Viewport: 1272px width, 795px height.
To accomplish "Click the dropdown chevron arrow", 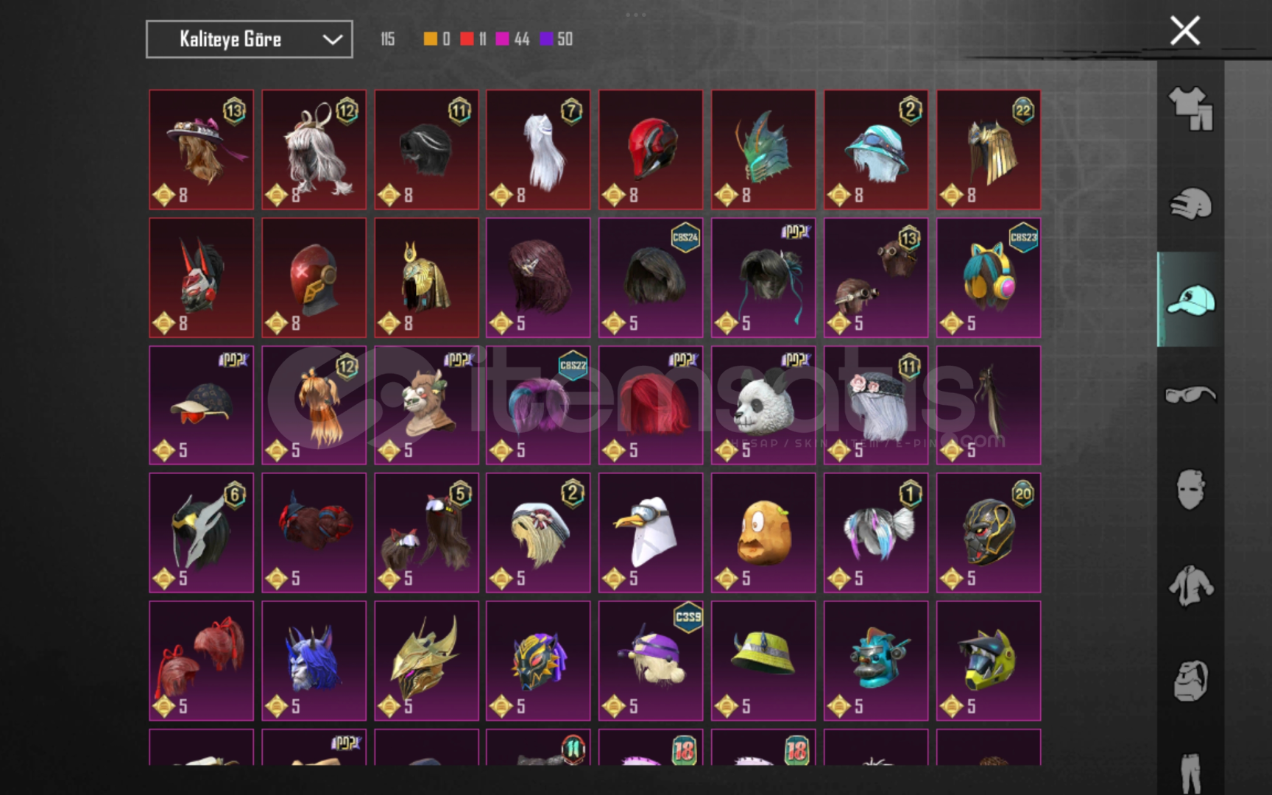I will 333,40.
